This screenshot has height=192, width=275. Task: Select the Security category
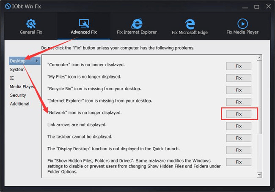(18, 95)
